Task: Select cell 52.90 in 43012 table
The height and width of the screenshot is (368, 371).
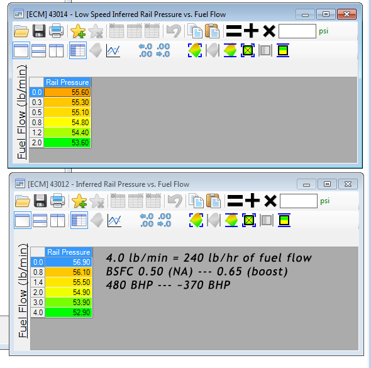Action: (x=69, y=313)
